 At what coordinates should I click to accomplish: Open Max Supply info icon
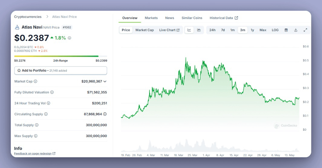pyautogui.click(x=36, y=136)
